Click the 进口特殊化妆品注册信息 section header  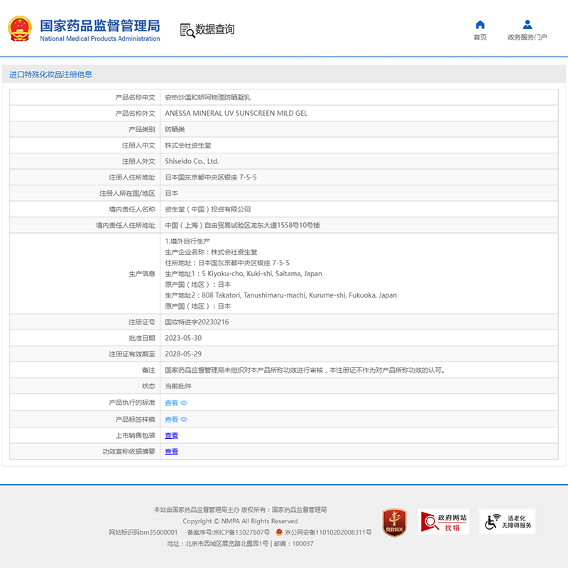(50, 75)
